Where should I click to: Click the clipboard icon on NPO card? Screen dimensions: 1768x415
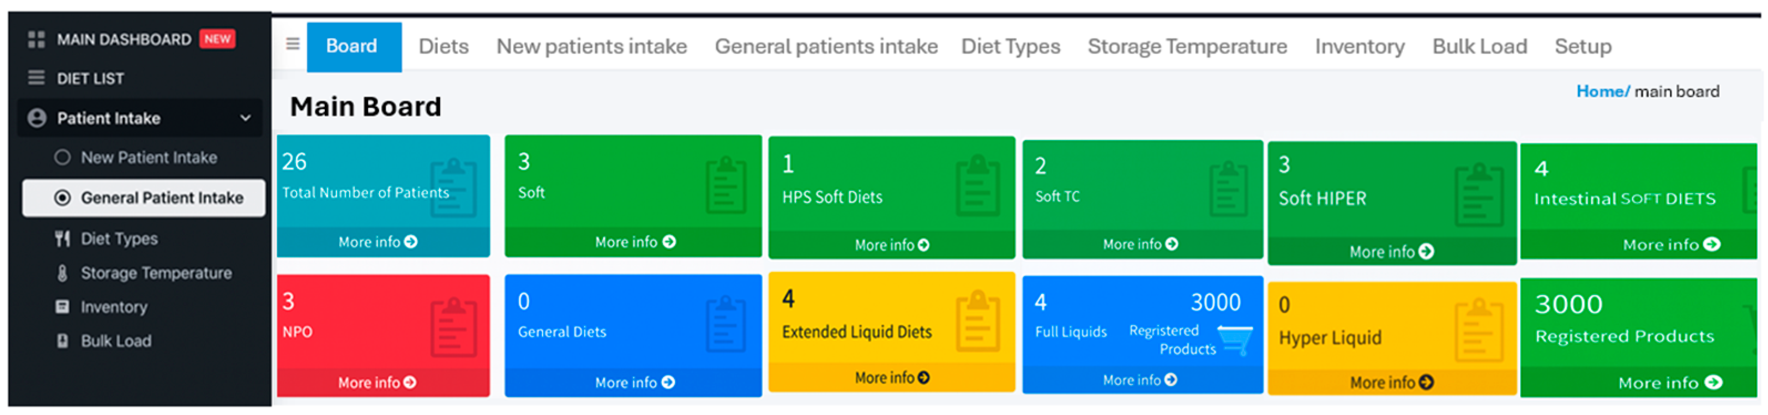coord(454,328)
